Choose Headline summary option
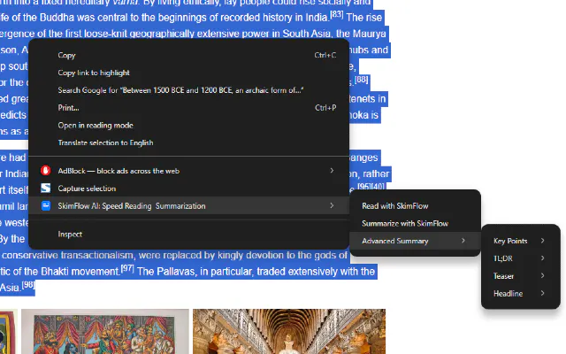This screenshot has height=354, width=566. pos(521,293)
